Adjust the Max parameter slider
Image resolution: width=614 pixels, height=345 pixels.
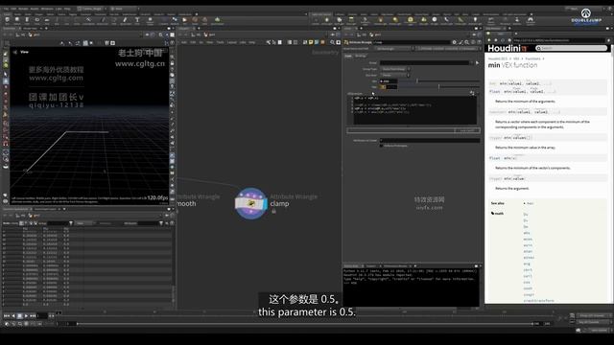pos(439,86)
